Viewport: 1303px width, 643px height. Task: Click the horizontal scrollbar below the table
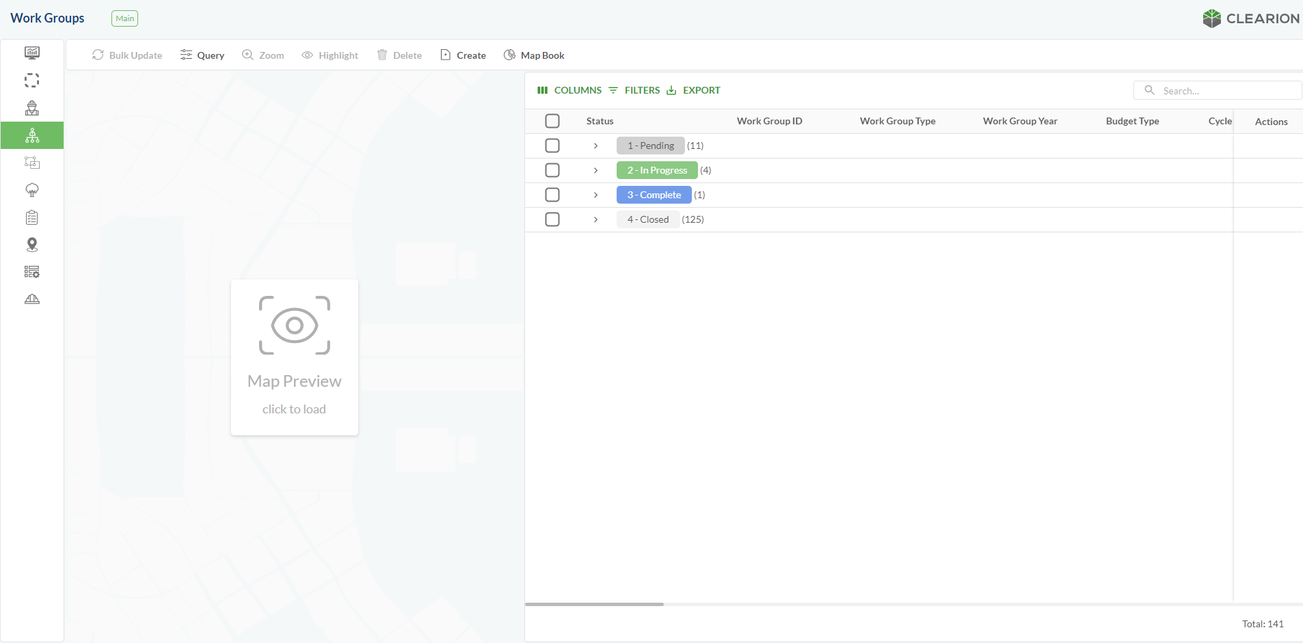(594, 604)
